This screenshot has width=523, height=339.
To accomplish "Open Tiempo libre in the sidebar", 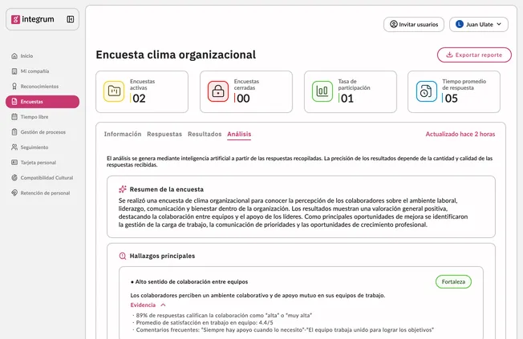I will (x=43, y=117).
